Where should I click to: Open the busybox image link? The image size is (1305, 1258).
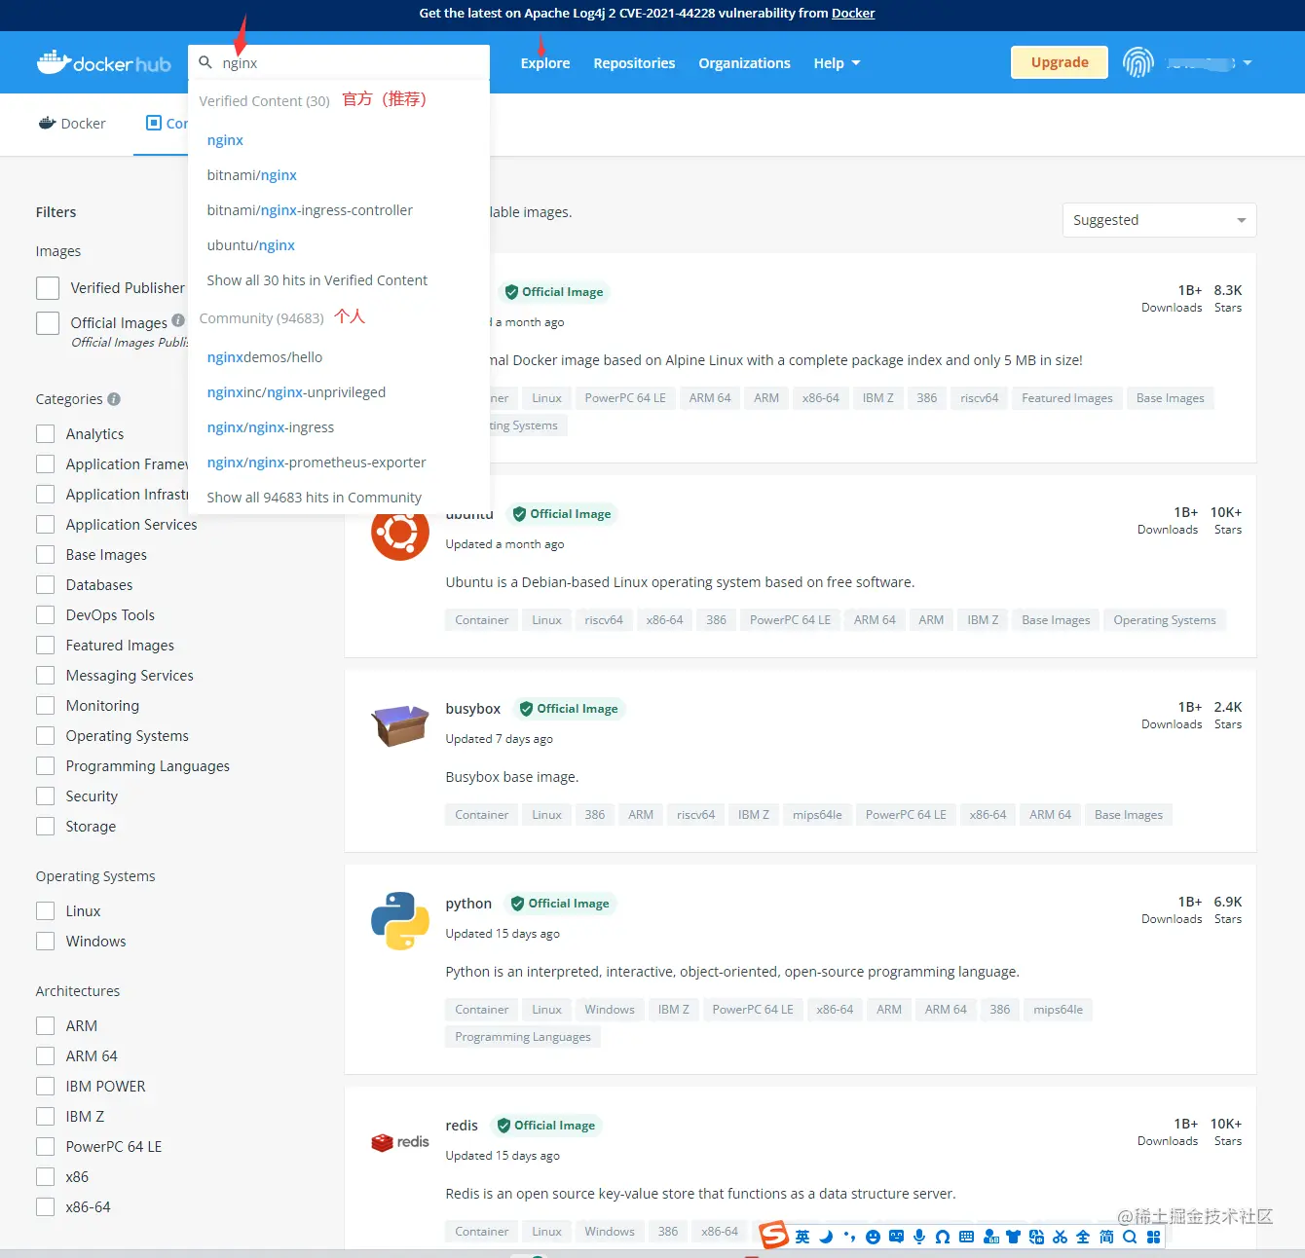click(472, 709)
